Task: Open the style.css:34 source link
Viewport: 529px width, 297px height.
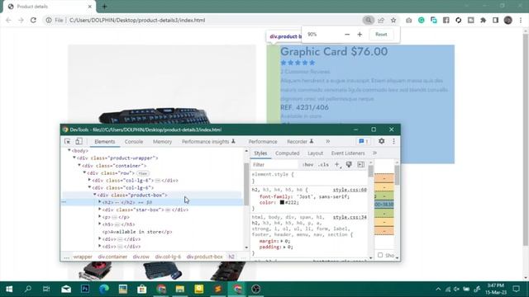Action: (x=350, y=217)
